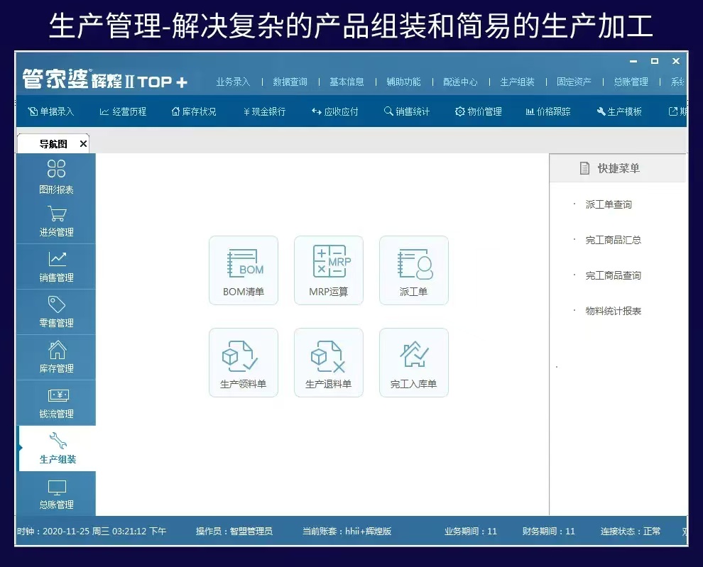Click 经营历程 toolbar item
The height and width of the screenshot is (567, 703).
(x=123, y=111)
